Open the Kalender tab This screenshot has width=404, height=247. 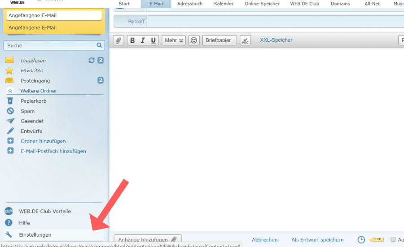tap(224, 4)
